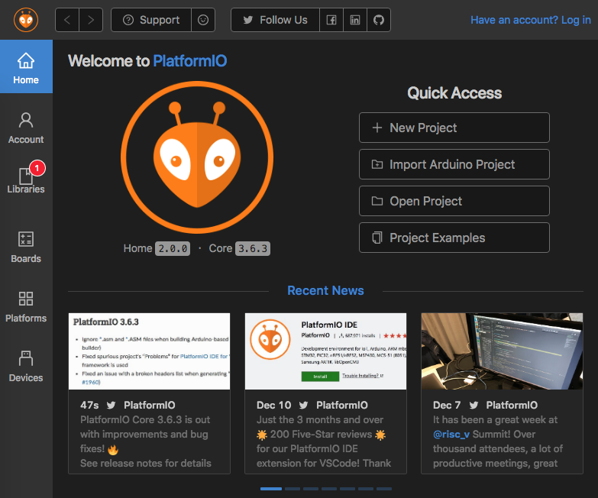Click the PlatformIO word in Welcome heading
Image resolution: width=598 pixels, height=498 pixels.
click(190, 61)
